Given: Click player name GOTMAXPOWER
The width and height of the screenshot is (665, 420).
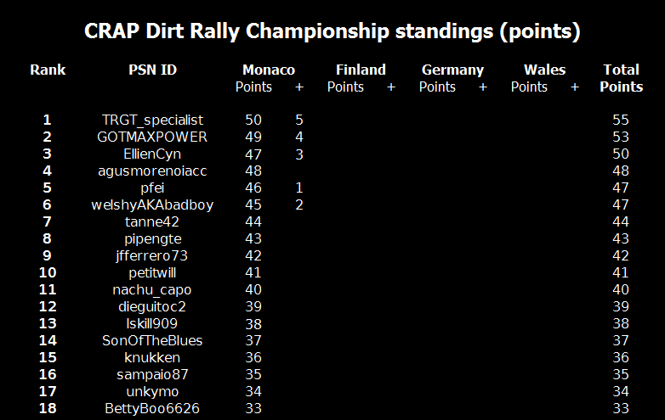Looking at the screenshot, I should [x=152, y=137].
